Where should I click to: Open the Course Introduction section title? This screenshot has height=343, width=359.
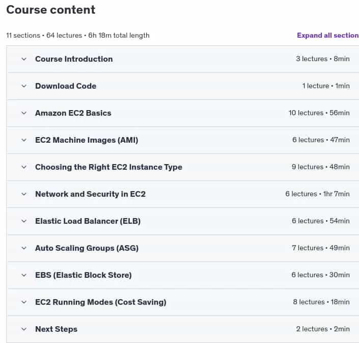pos(74,59)
